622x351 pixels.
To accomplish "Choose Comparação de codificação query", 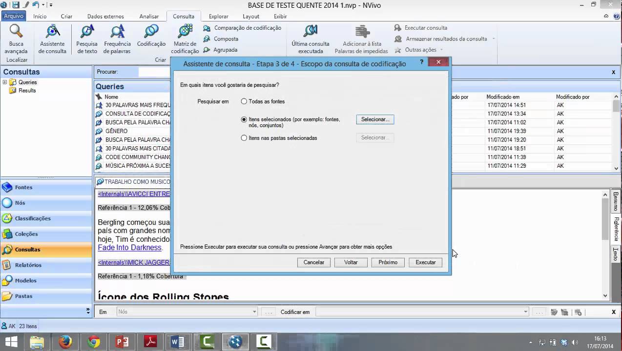I will point(242,28).
